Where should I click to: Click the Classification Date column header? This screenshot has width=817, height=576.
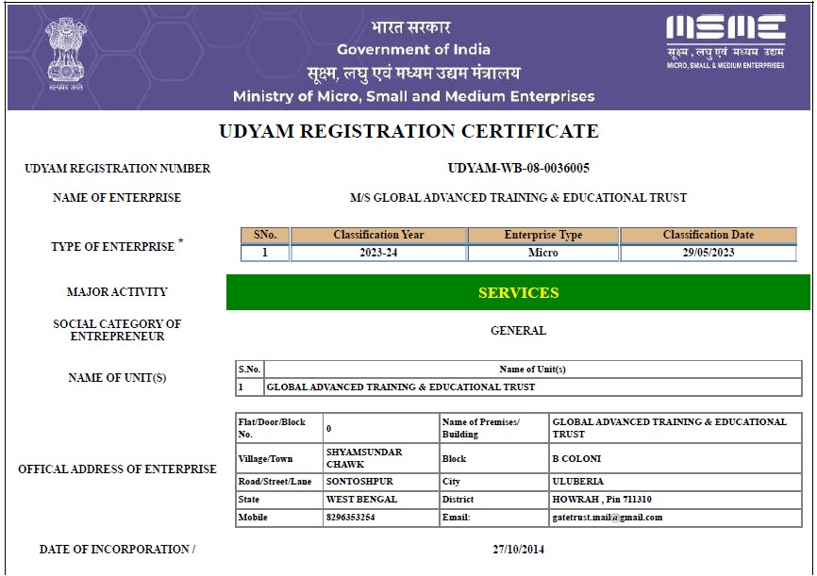coord(709,235)
